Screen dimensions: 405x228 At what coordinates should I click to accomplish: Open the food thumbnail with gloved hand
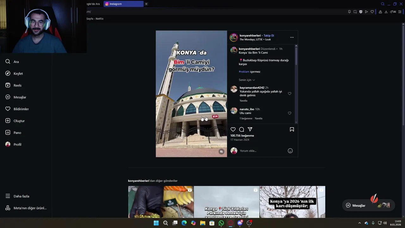pyautogui.click(x=161, y=202)
